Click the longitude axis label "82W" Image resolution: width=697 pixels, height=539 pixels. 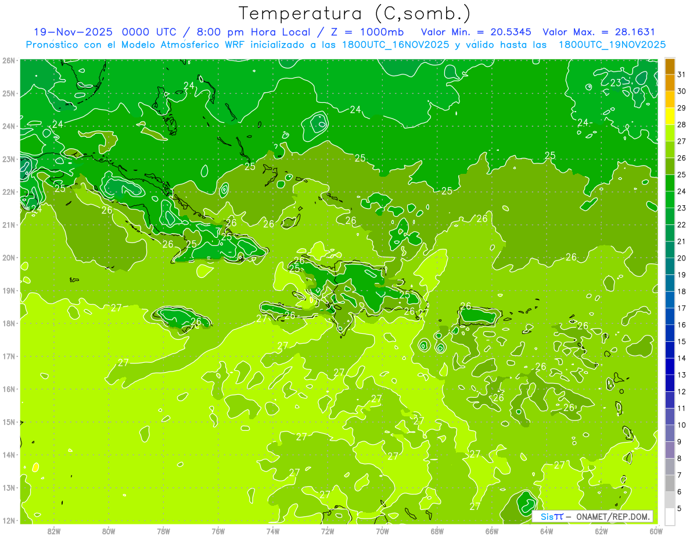[54, 531]
